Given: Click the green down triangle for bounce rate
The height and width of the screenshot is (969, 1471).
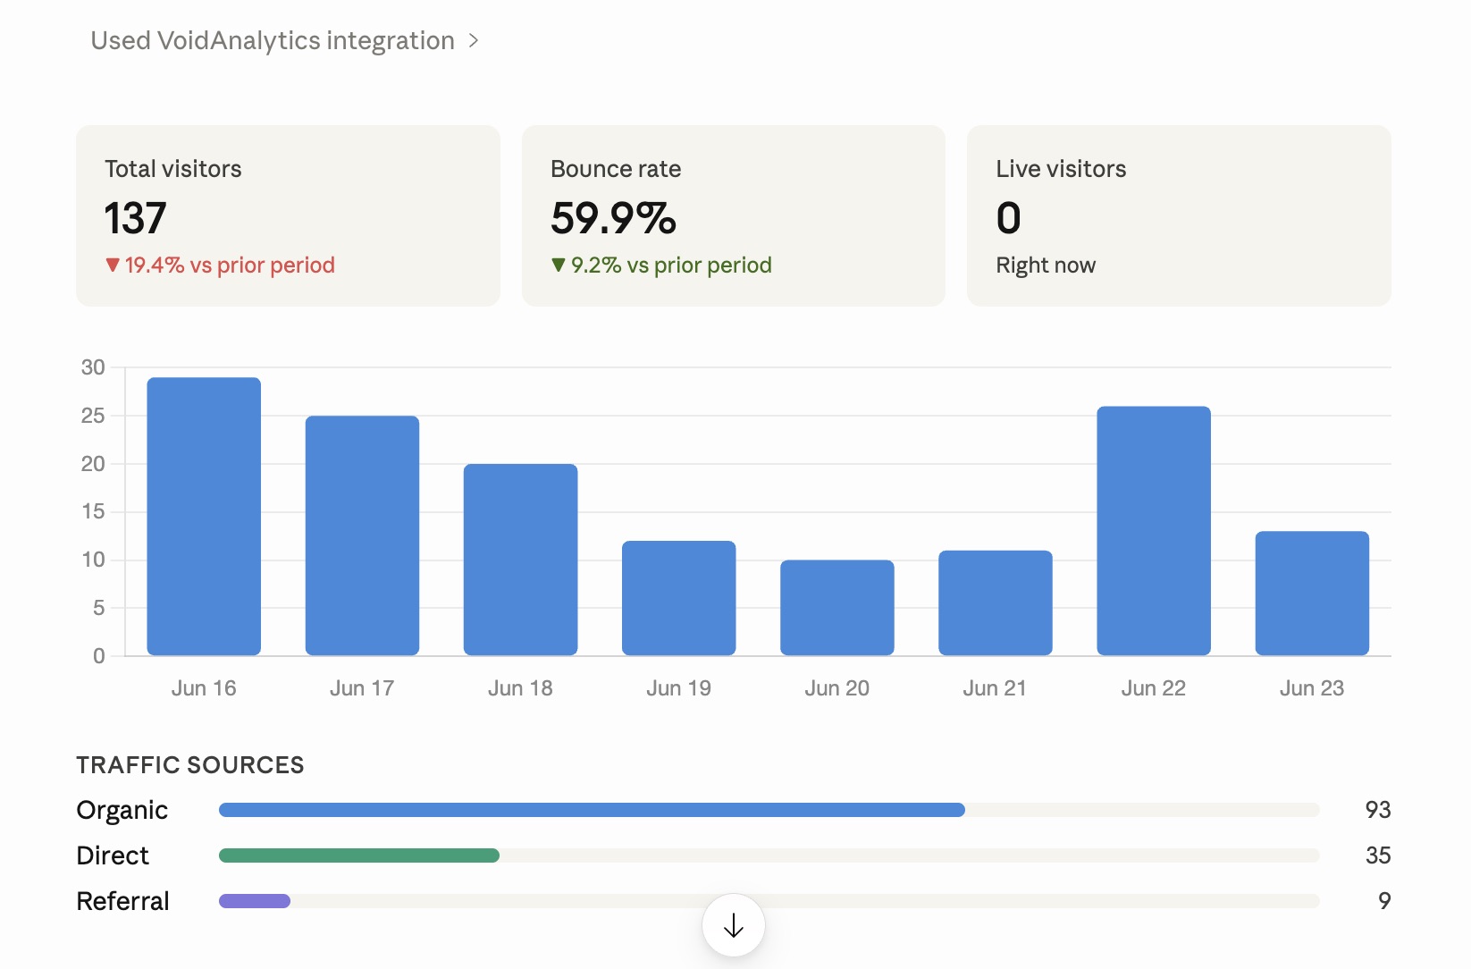Looking at the screenshot, I should pyautogui.click(x=559, y=265).
